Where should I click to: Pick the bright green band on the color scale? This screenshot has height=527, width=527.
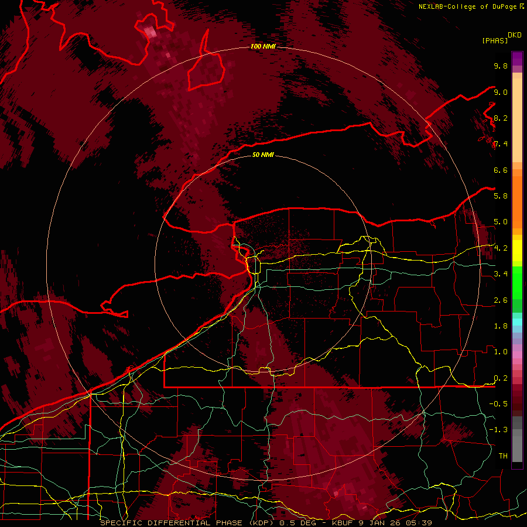tap(517, 282)
